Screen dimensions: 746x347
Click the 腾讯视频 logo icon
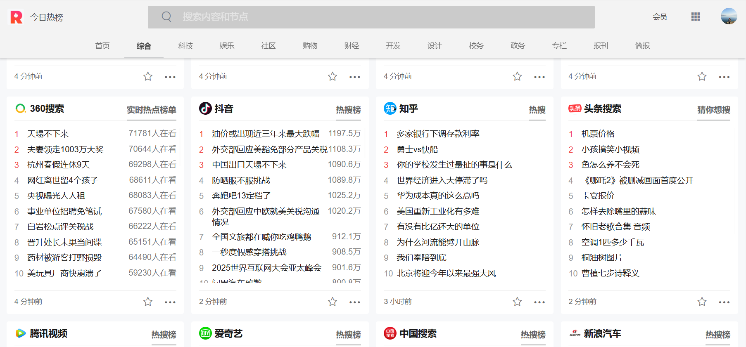coord(21,333)
